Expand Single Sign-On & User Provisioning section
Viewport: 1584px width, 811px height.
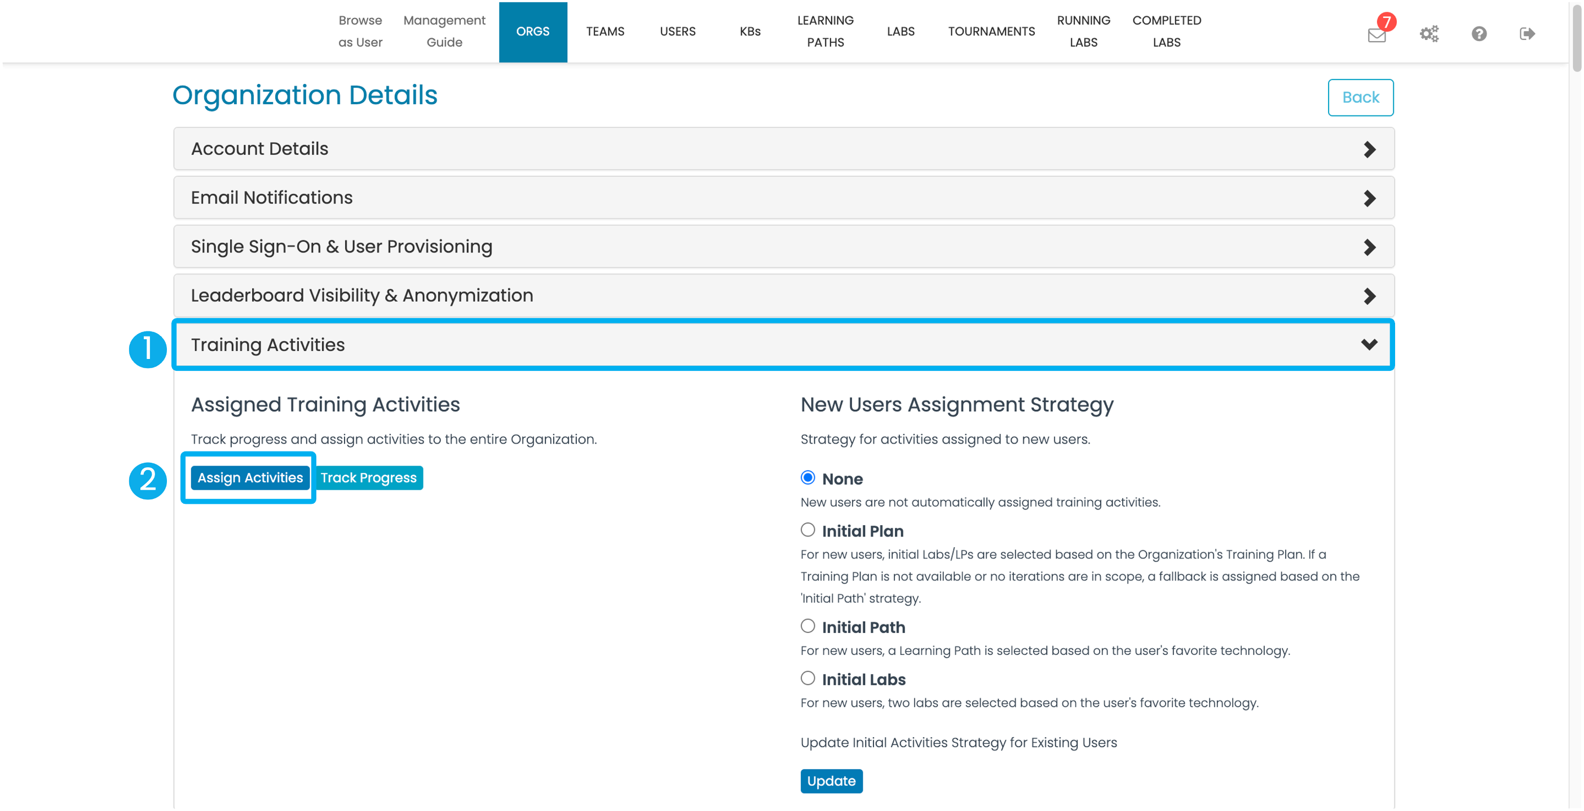(783, 246)
